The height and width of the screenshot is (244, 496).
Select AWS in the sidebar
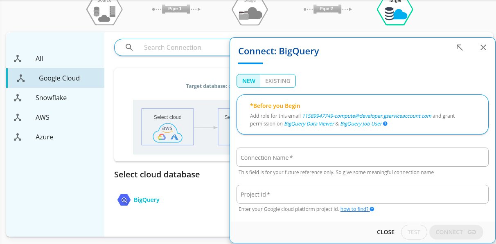(x=55, y=117)
